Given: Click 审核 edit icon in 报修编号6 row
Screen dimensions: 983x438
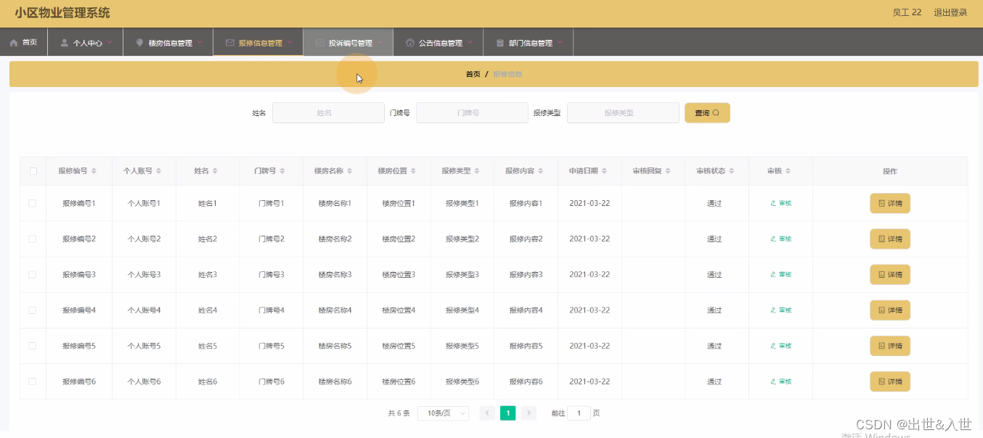Looking at the screenshot, I should pos(773,381).
